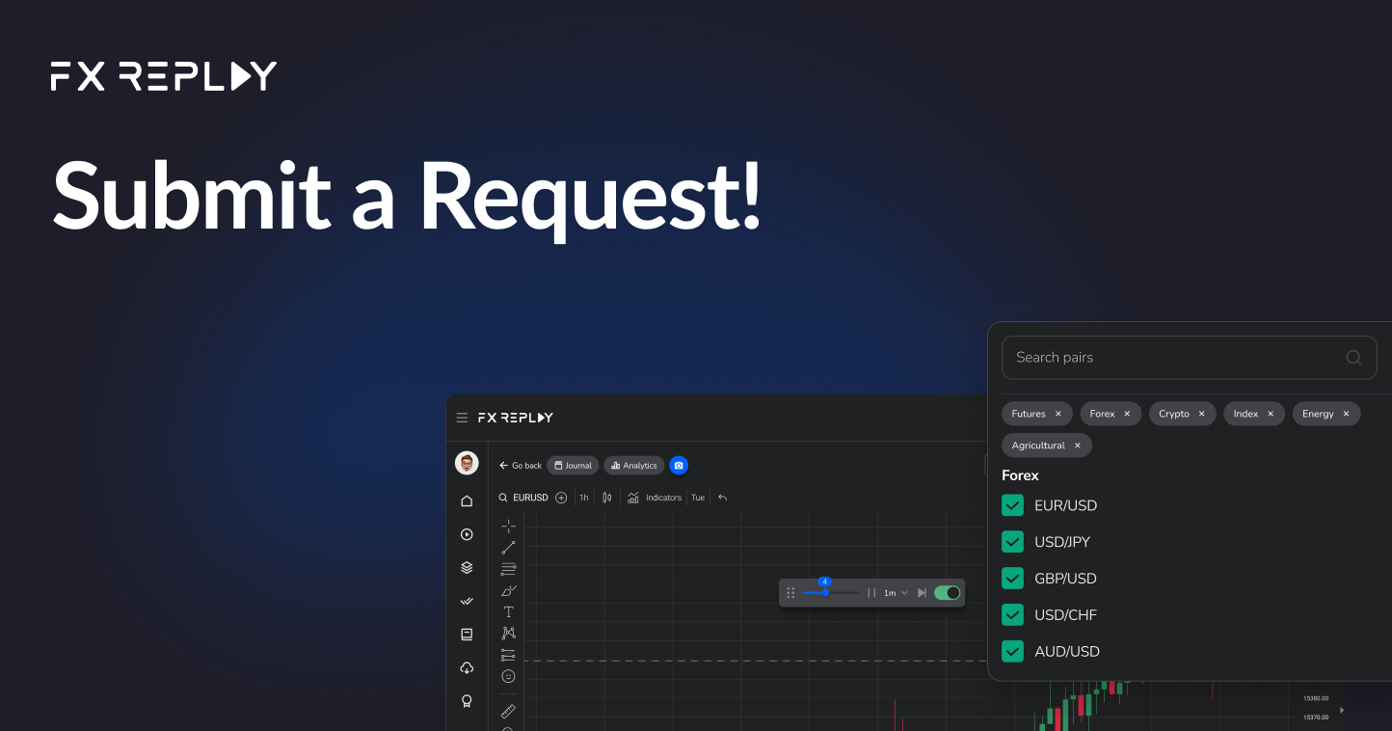1392x731 pixels.
Task: Open the 1h chart timeframe selector
Action: pyautogui.click(x=583, y=497)
